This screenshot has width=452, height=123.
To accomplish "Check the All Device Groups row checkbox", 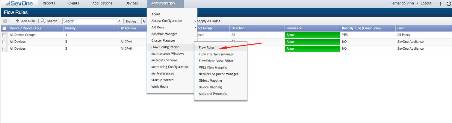I will 4,35.
